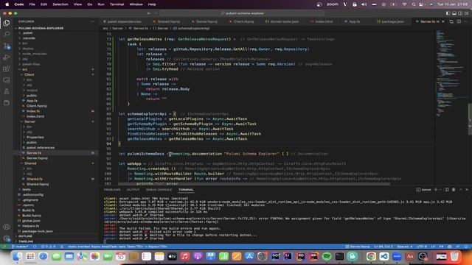Expand the node_modules folder

(35, 54)
